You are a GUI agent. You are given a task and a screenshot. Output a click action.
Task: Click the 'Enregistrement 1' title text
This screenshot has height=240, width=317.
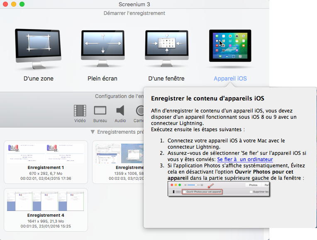(x=46, y=168)
